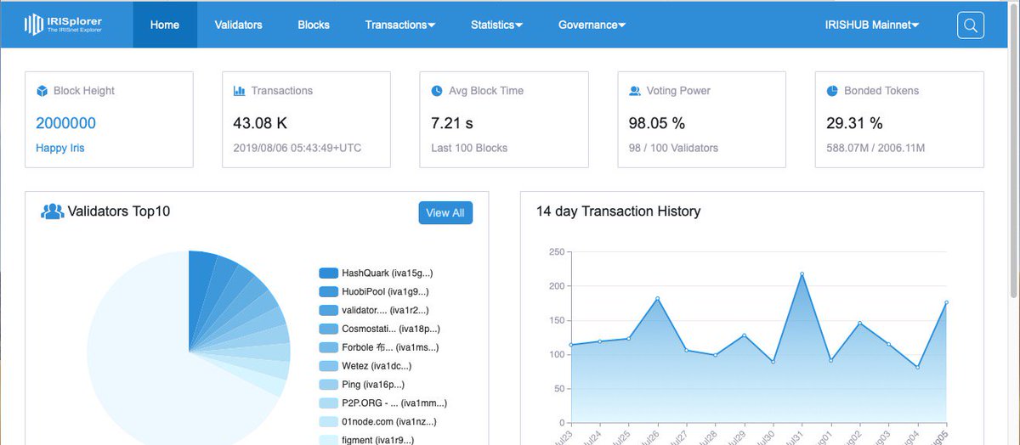Image resolution: width=1020 pixels, height=445 pixels.
Task: Click the View All validators button
Action: [445, 212]
